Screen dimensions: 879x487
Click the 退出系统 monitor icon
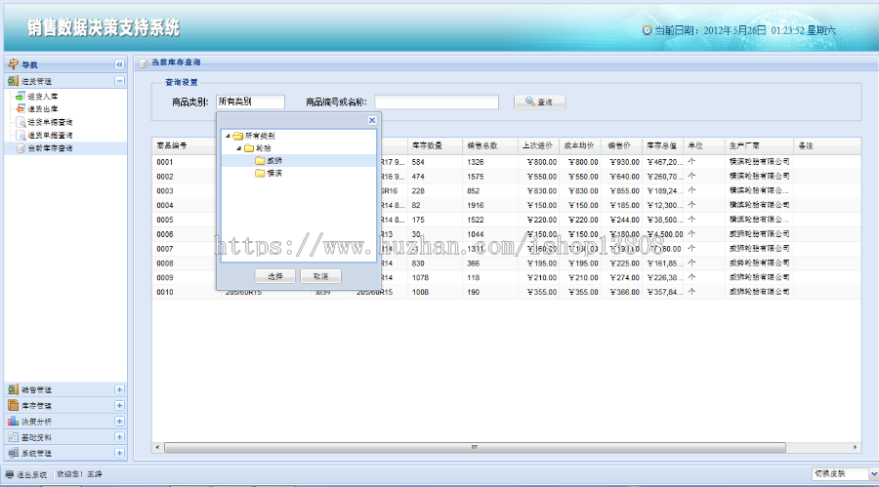click(10, 474)
